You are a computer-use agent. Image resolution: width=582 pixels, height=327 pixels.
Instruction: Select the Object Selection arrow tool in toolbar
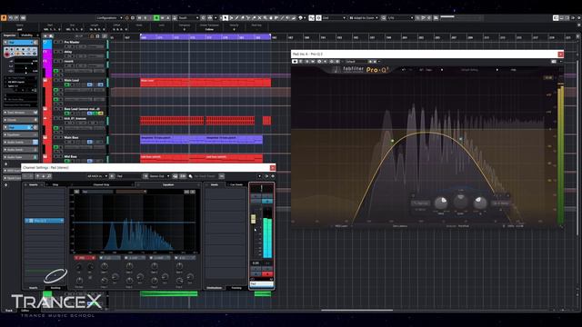click(226, 18)
